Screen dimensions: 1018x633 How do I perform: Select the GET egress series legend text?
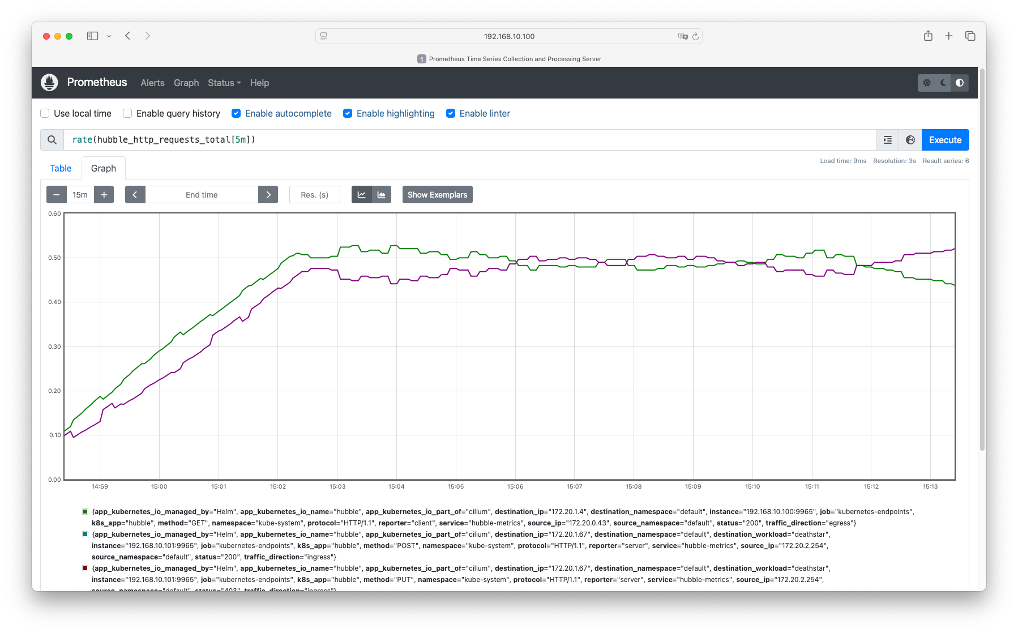(x=503, y=517)
